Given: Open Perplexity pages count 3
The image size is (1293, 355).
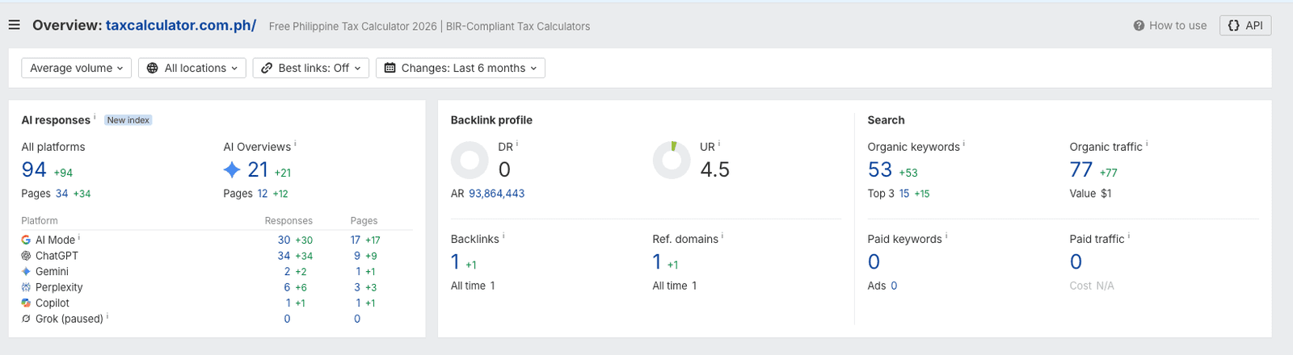Looking at the screenshot, I should pos(357,287).
